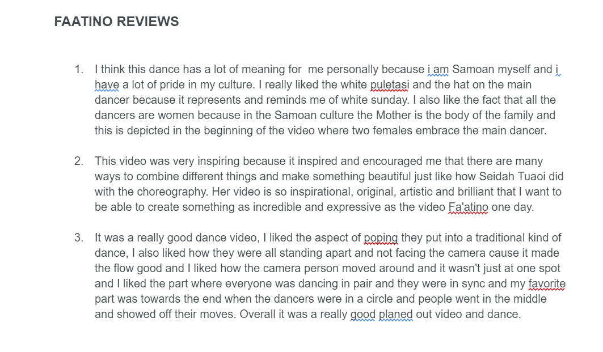
Task: Click the grammar-flagged phrase 'i am'
Action: pos(438,69)
